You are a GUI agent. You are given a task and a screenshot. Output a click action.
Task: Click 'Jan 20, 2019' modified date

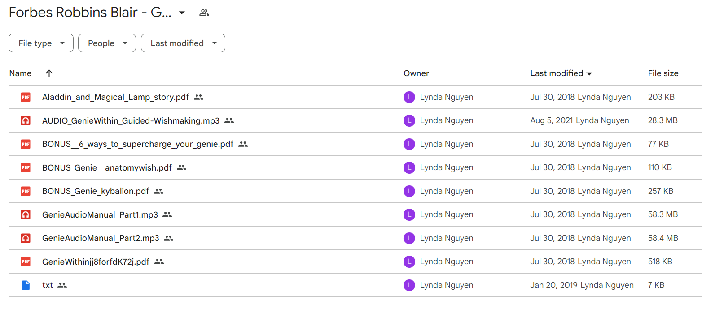coord(554,285)
